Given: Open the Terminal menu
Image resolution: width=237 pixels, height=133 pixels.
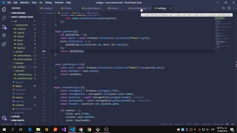Looking at the screenshot, I should point(59,3).
